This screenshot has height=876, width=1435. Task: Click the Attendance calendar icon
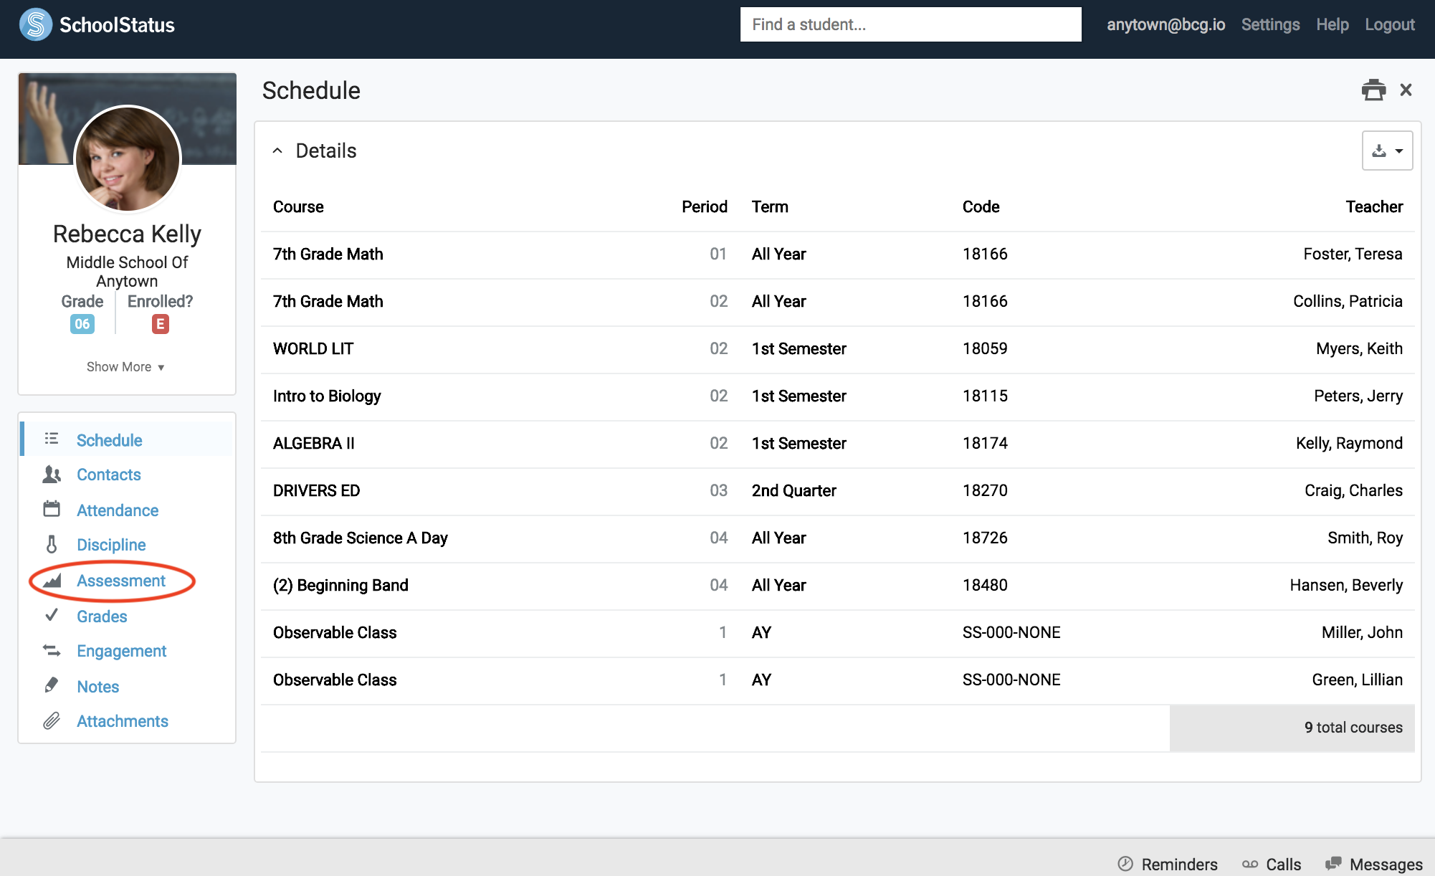pos(52,510)
